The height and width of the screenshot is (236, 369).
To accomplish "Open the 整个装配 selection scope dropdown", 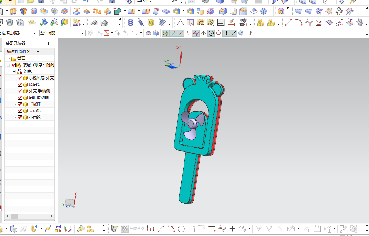I will 62,33.
